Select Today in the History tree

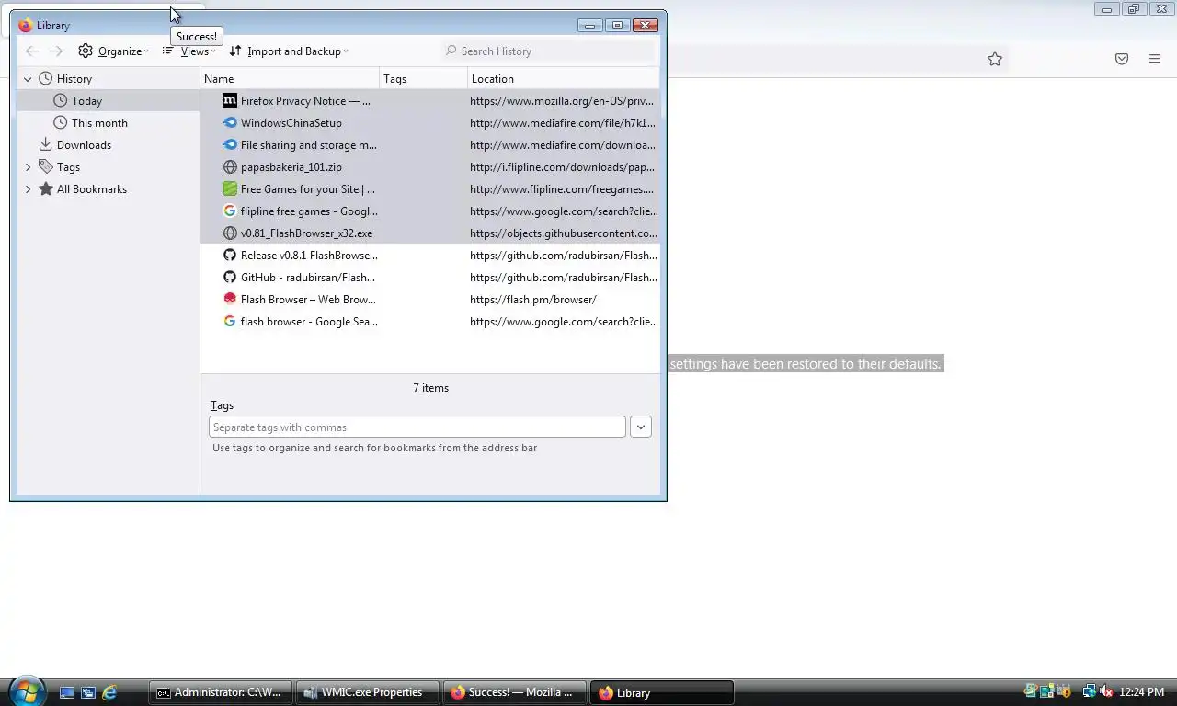pos(108,101)
